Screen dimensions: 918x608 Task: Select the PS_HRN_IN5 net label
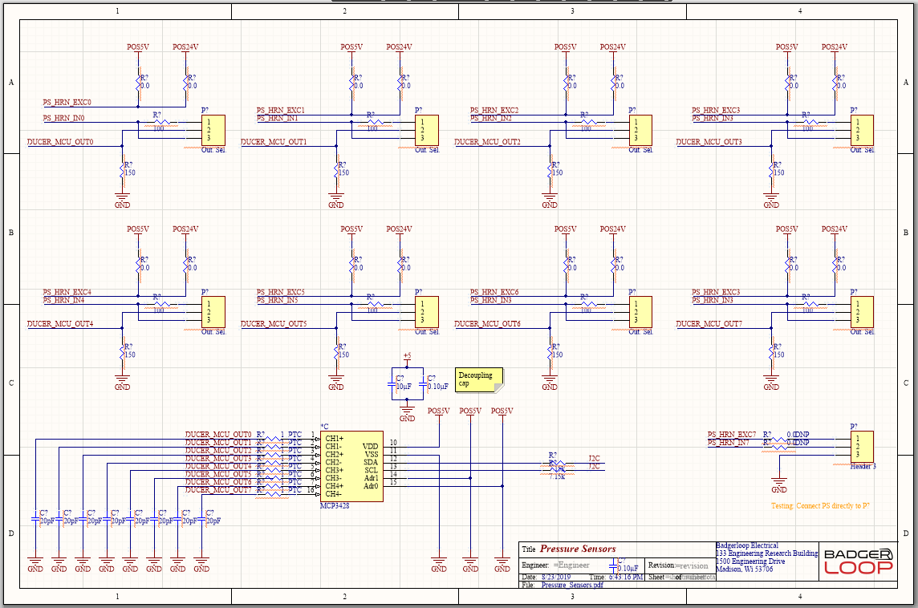tap(277, 300)
